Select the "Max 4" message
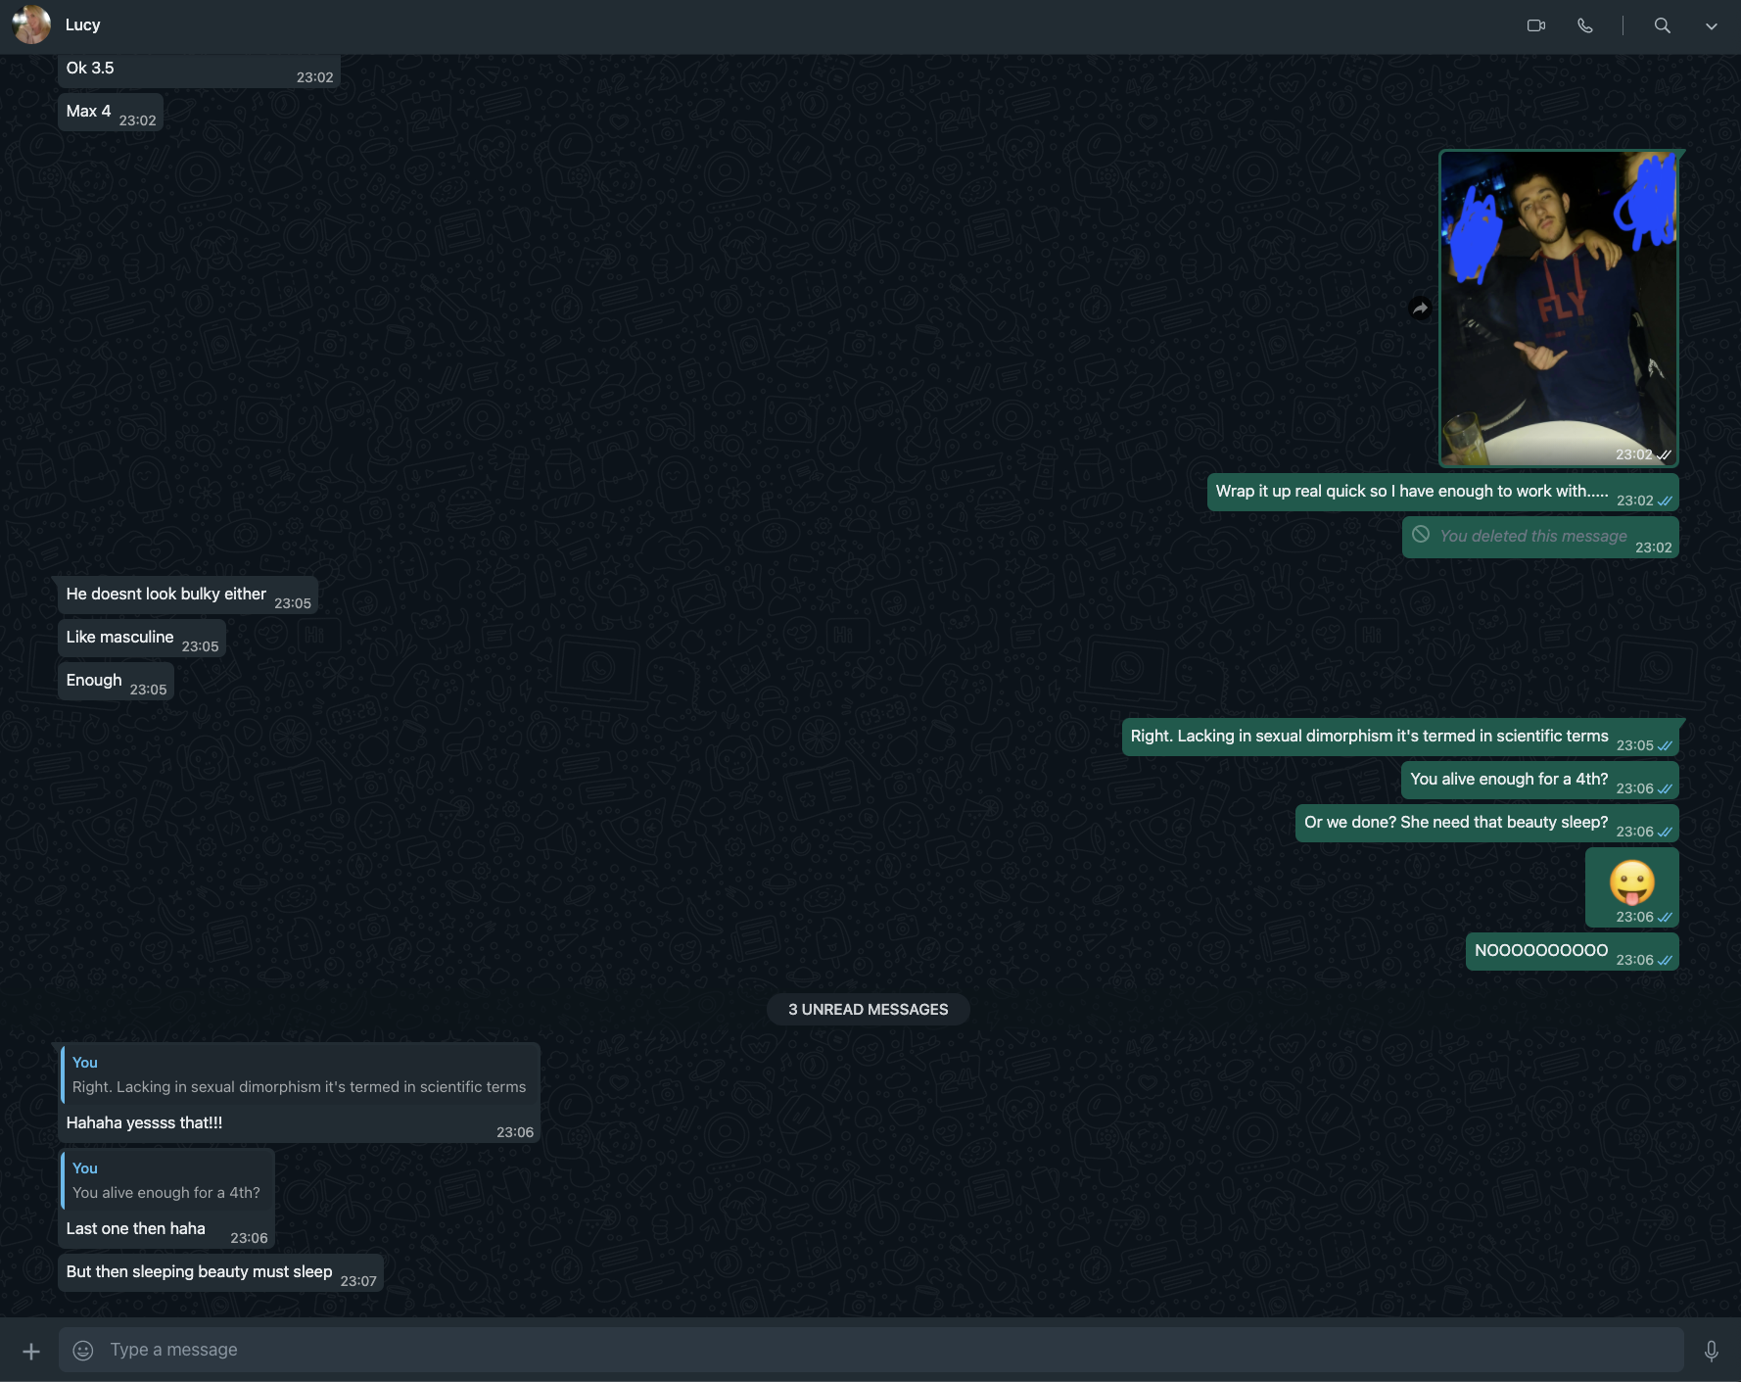1741x1382 pixels. [x=111, y=112]
